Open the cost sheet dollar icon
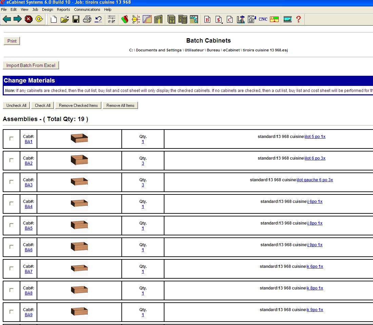This screenshot has width=373, height=325. point(219,20)
